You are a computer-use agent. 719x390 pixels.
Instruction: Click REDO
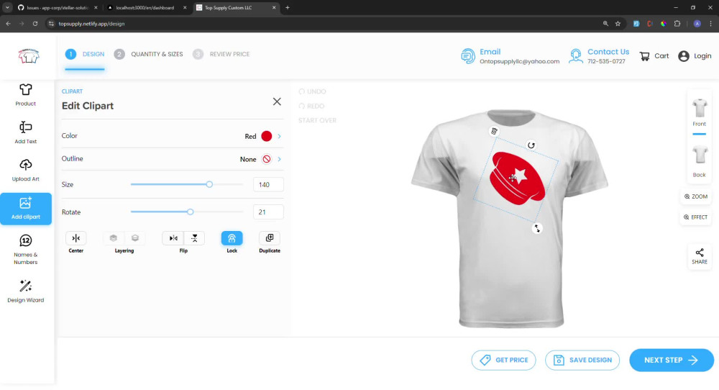tap(311, 106)
